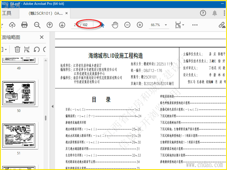Click the 页面缩略图 panel title
Screen dimensions: 227x170
pos(11,37)
